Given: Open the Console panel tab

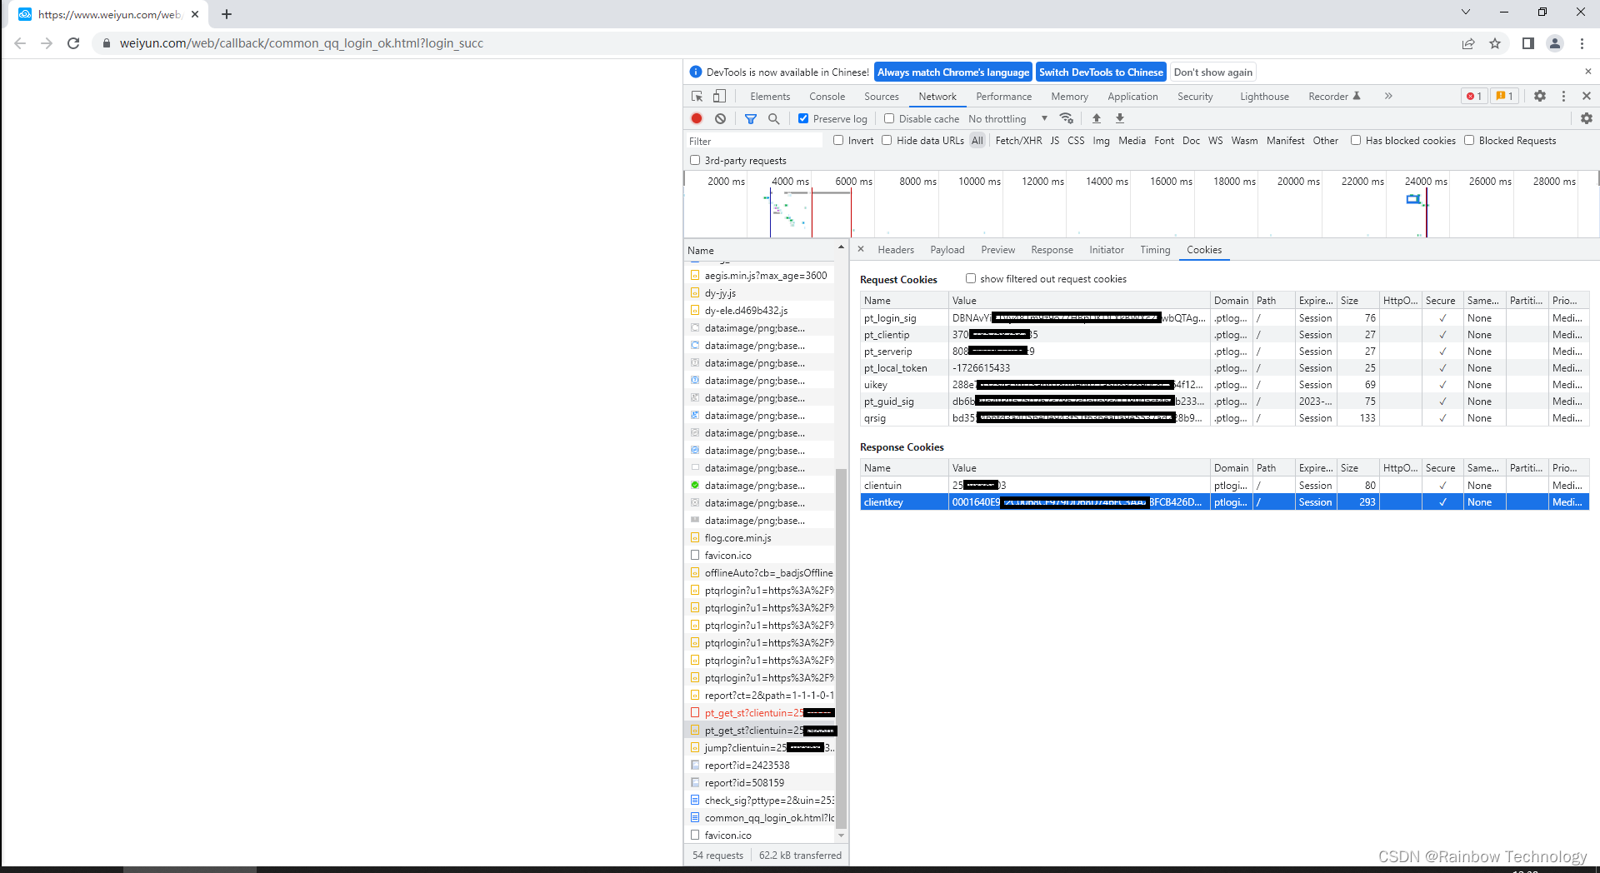Looking at the screenshot, I should [827, 96].
